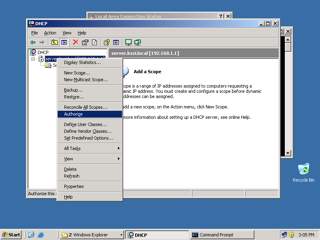Image resolution: width=320 pixels, height=240 pixels.
Task: Collapse the server node in tree
Action: [33, 59]
